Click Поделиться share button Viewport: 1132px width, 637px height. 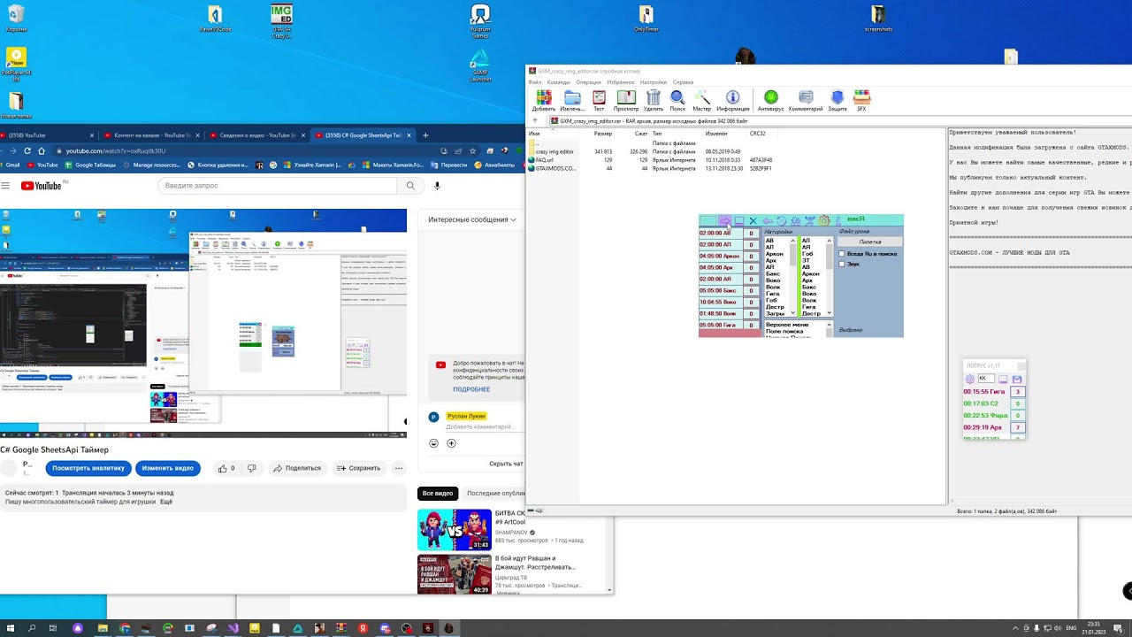pyautogui.click(x=297, y=468)
